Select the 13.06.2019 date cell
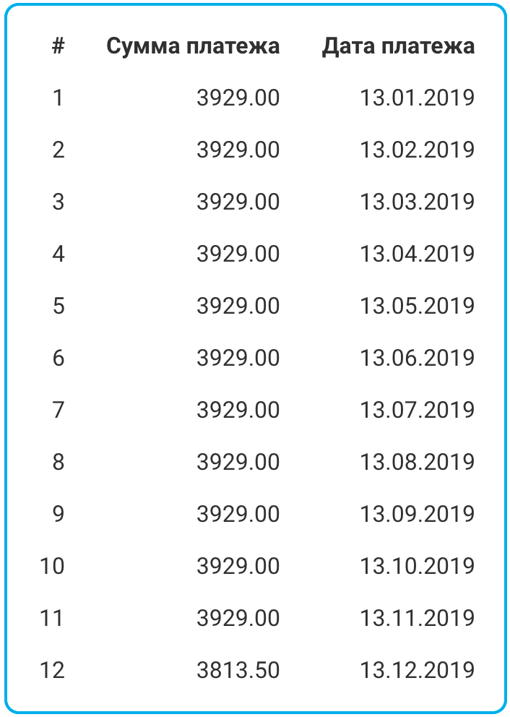The height and width of the screenshot is (717, 510). pos(418,358)
